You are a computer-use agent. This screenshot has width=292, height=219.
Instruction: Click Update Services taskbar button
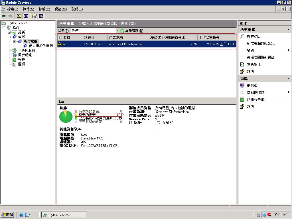(x=64, y=215)
